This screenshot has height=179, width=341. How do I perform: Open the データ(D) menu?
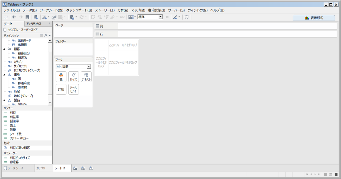coord(30,10)
